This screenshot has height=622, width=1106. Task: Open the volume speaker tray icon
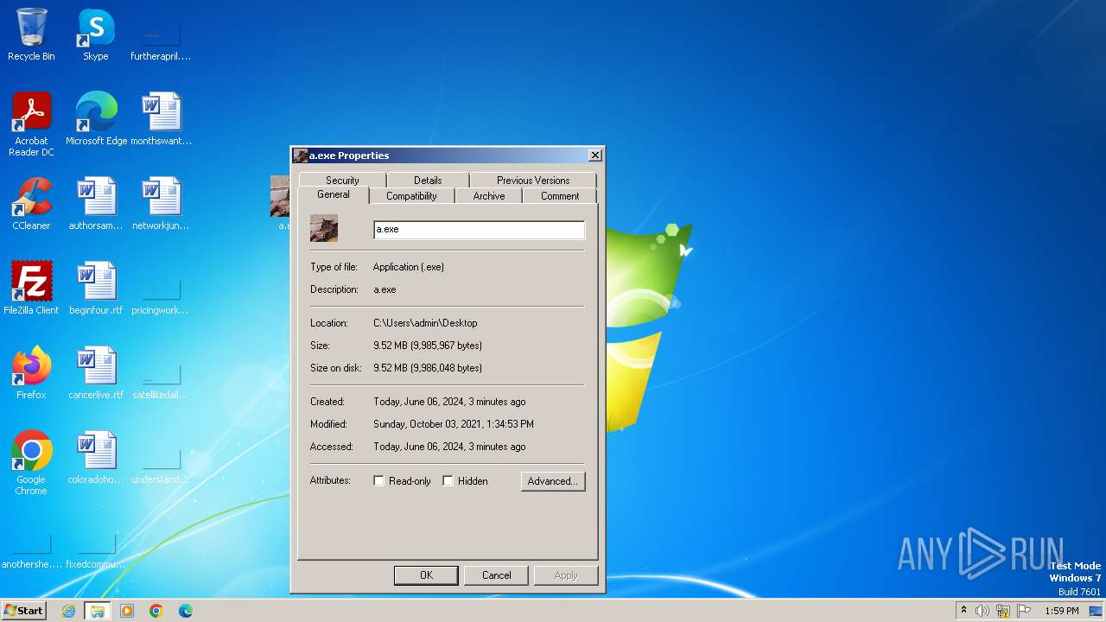[x=982, y=611]
